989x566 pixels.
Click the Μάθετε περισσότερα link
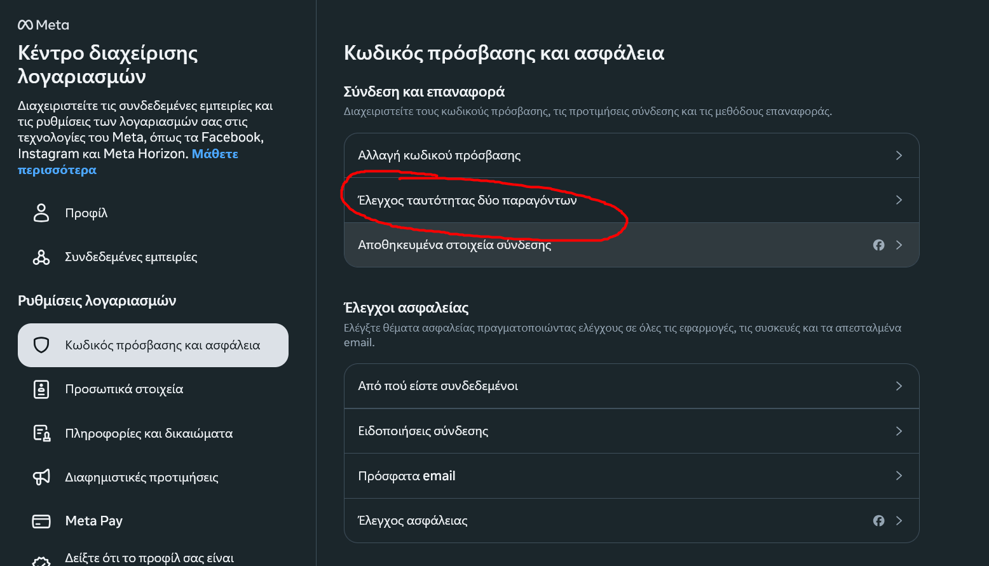coord(128,162)
